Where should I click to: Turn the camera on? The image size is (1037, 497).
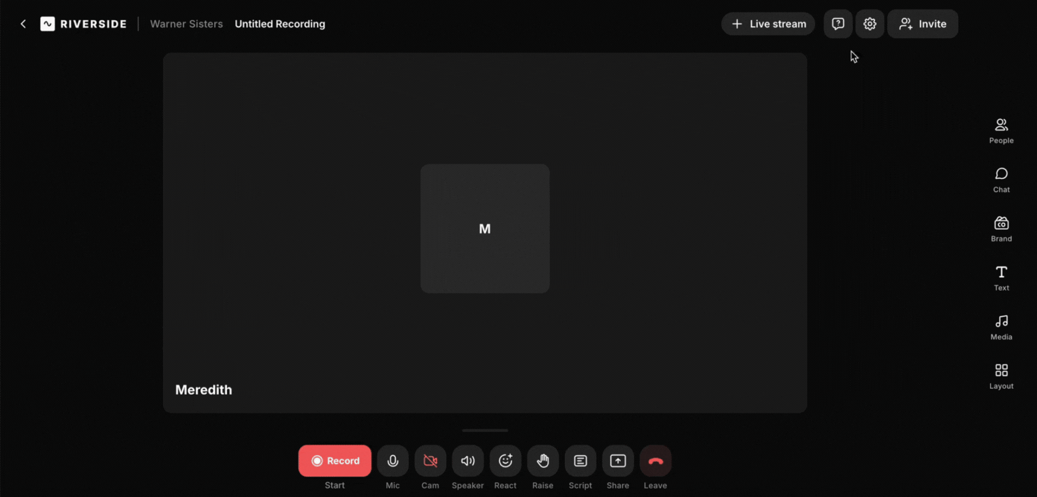430,461
